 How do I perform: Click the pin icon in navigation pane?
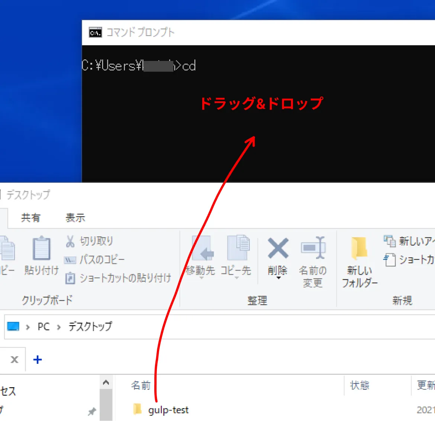(x=92, y=411)
